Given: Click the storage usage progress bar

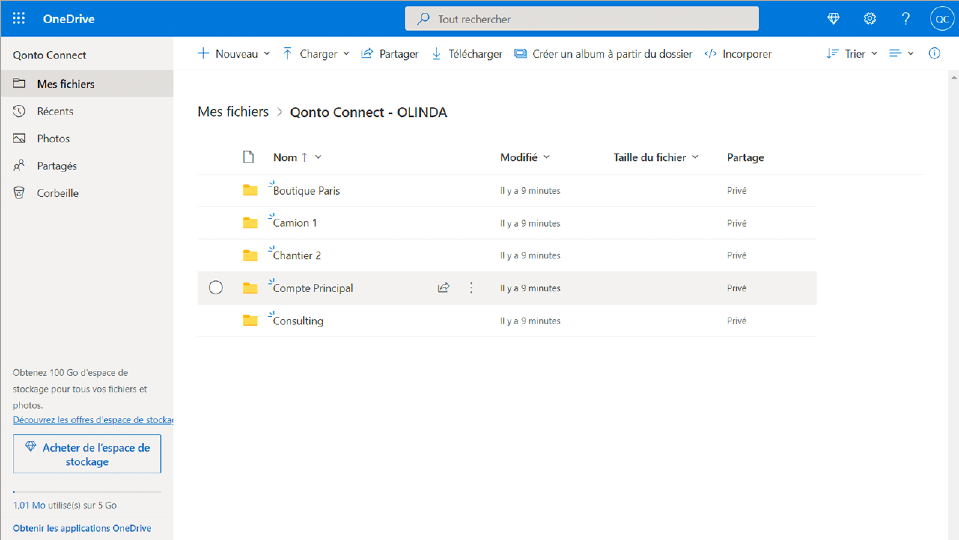Looking at the screenshot, I should pos(86,491).
